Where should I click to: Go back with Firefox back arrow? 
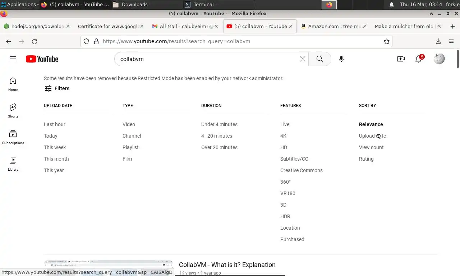[x=9, y=41]
